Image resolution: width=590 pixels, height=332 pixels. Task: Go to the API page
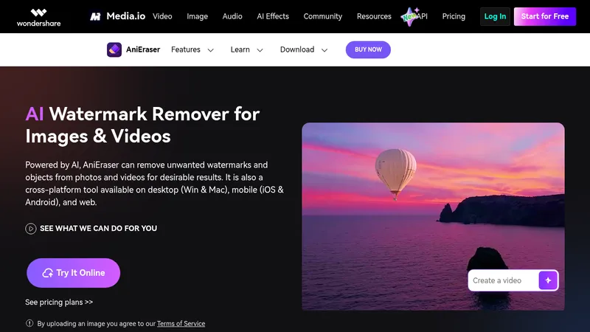(423, 16)
